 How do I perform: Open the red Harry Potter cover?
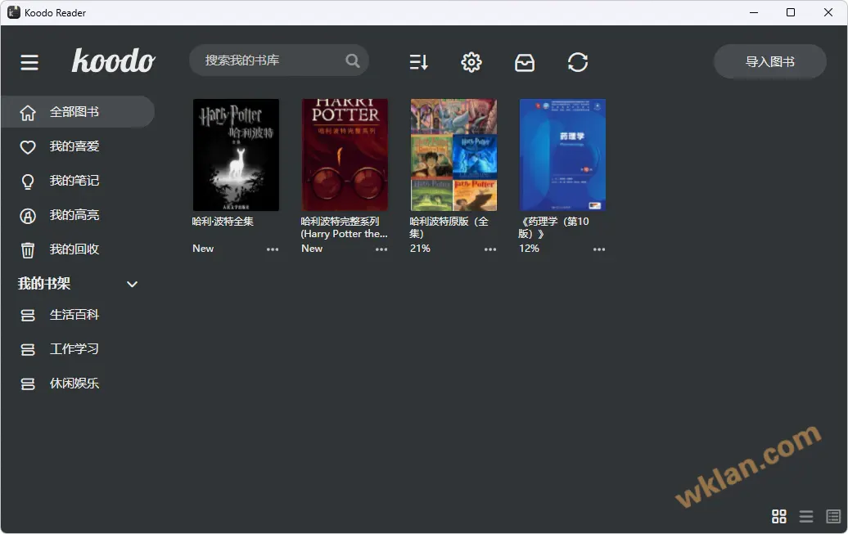pyautogui.click(x=345, y=155)
